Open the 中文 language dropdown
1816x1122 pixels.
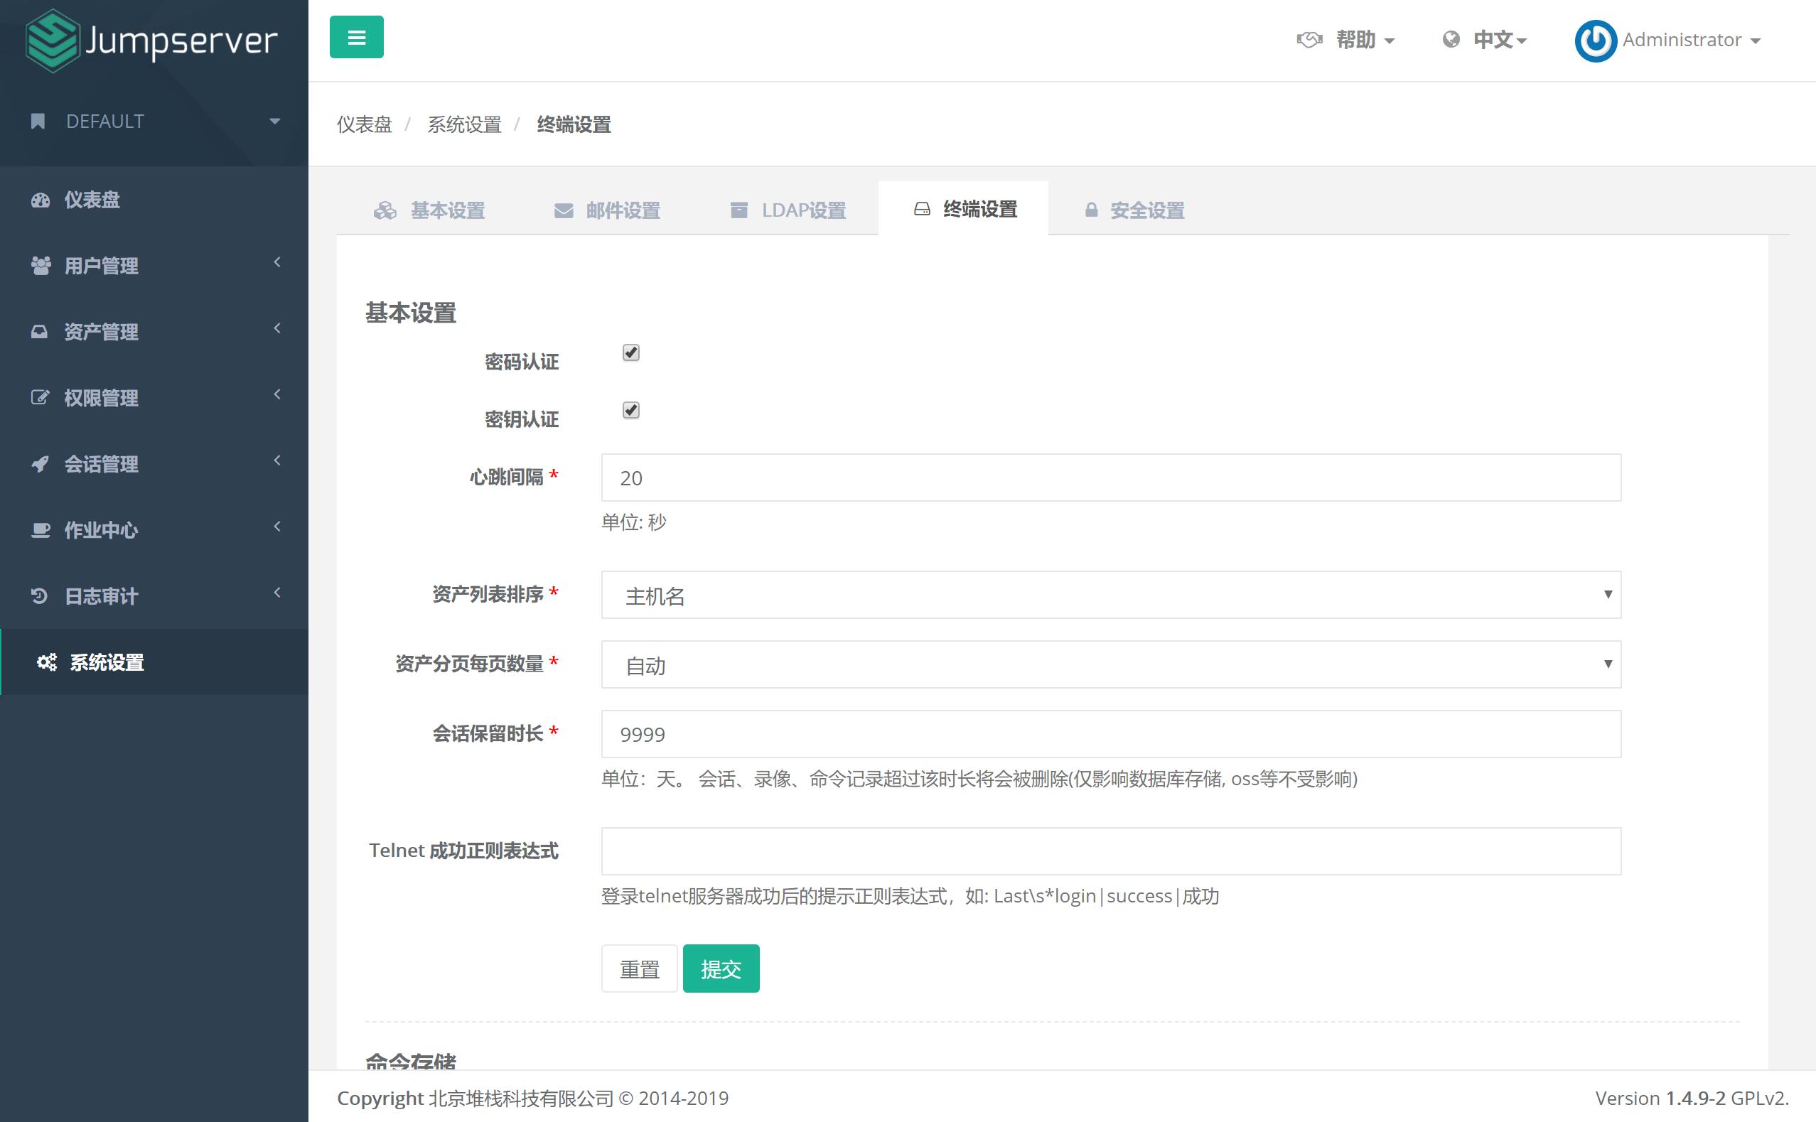tap(1499, 40)
